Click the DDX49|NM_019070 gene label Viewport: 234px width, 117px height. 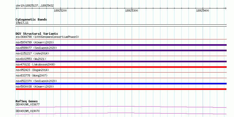click(28, 111)
